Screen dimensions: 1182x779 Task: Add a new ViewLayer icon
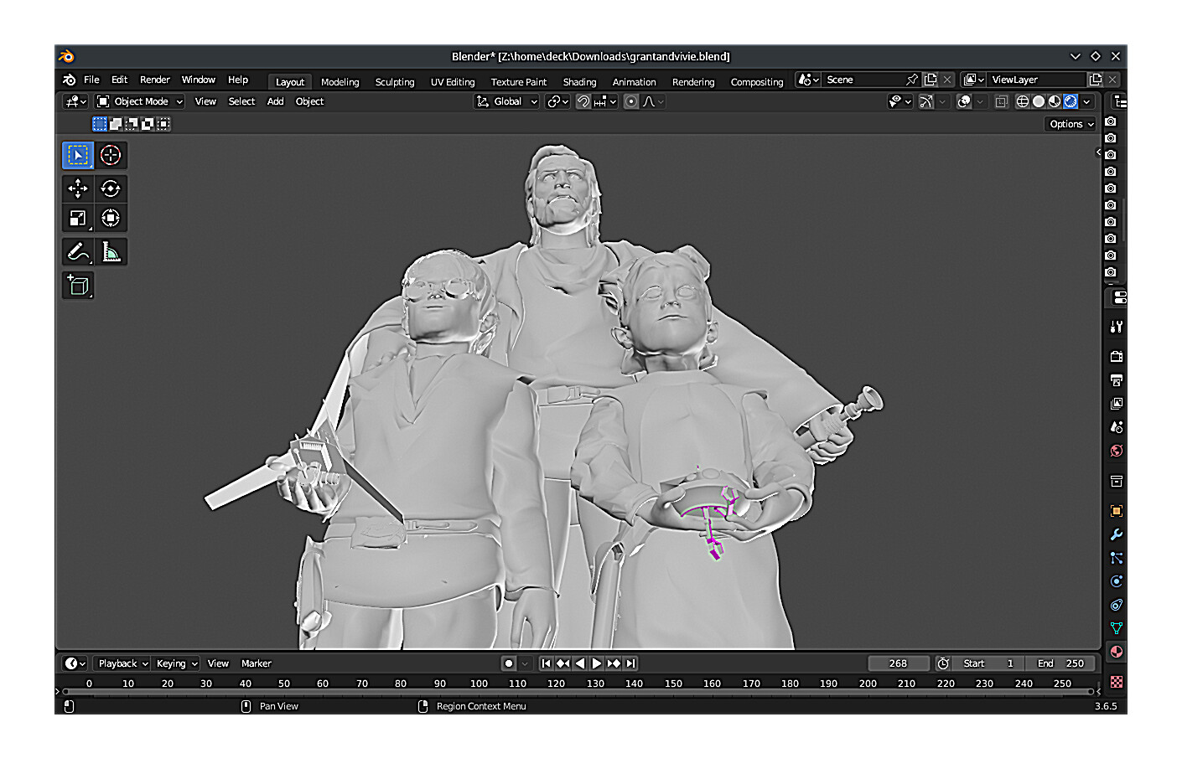pos(1096,80)
